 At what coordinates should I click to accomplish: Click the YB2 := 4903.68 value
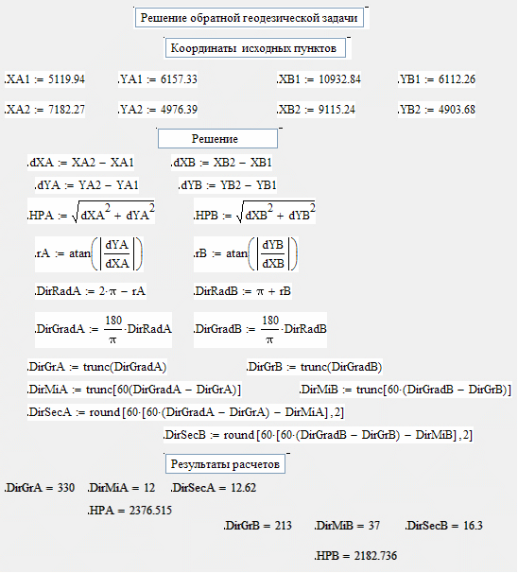(x=437, y=110)
